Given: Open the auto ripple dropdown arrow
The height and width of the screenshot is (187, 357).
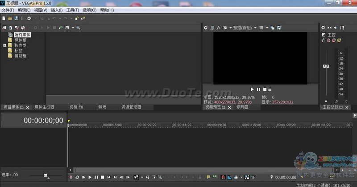Looking at the screenshot, I should pyautogui.click(x=241, y=177).
